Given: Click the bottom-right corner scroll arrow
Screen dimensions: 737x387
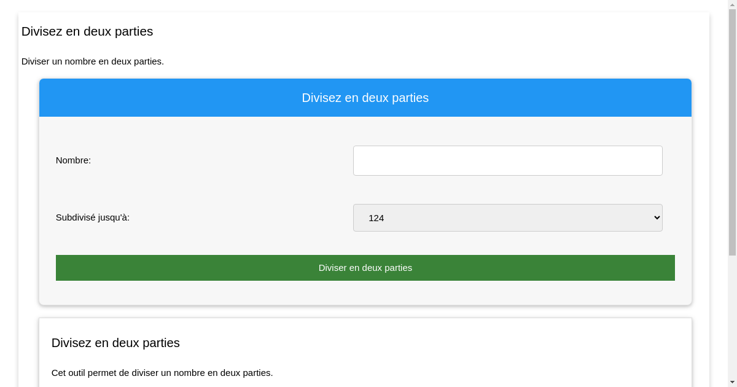Looking at the screenshot, I should click(x=733, y=382).
